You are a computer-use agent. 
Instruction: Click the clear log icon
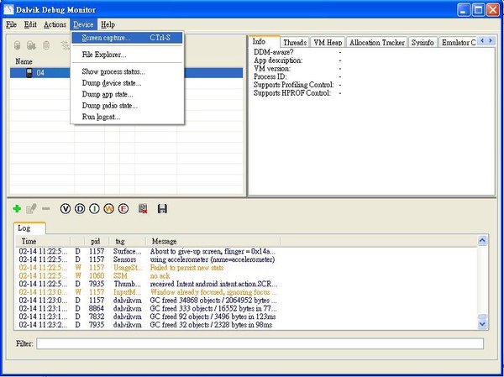click(x=144, y=208)
